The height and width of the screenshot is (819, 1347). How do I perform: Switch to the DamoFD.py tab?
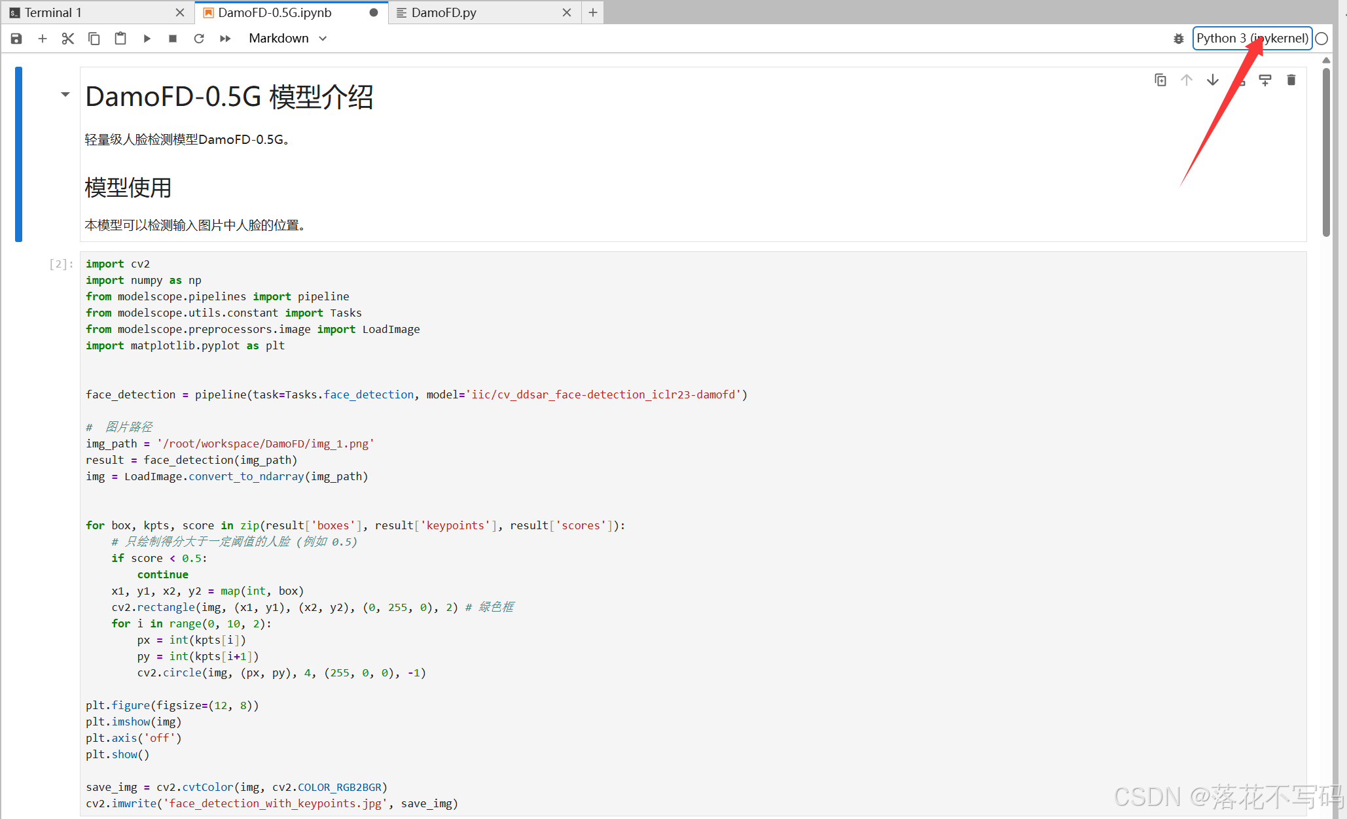[x=444, y=12]
